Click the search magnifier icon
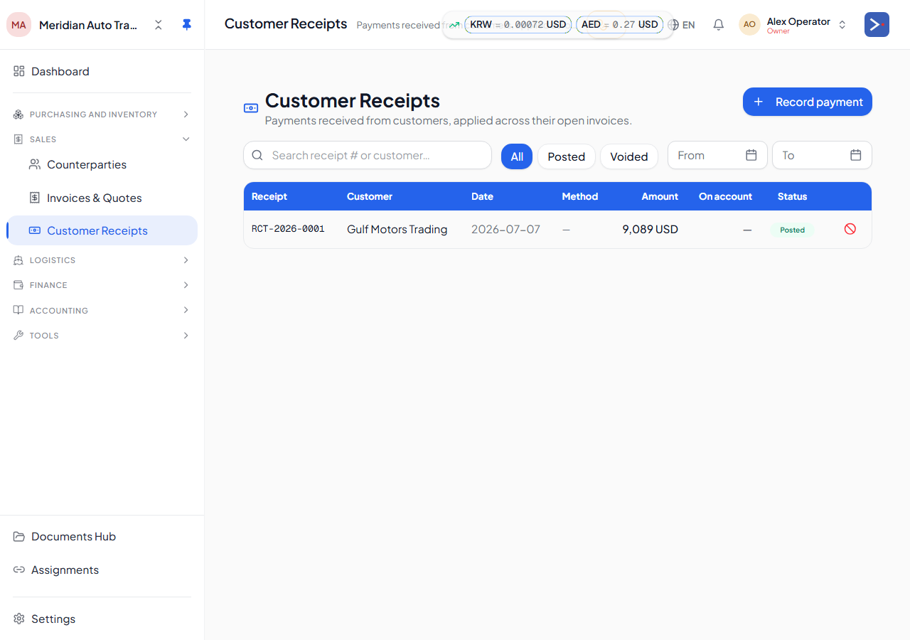The height and width of the screenshot is (640, 910). (x=257, y=155)
